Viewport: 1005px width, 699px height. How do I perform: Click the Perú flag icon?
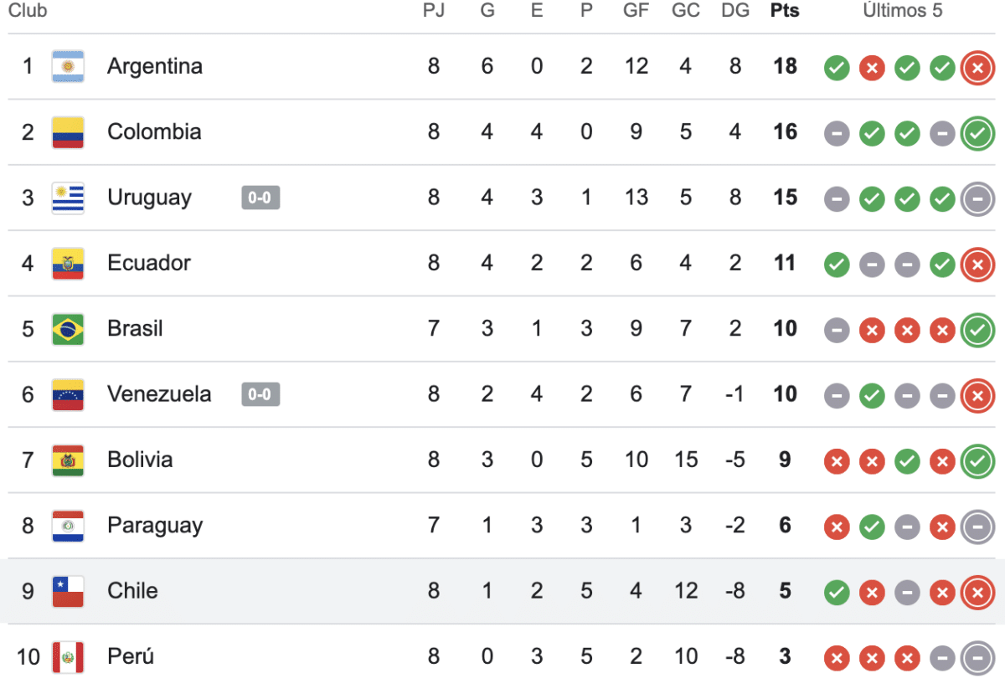coord(68,657)
